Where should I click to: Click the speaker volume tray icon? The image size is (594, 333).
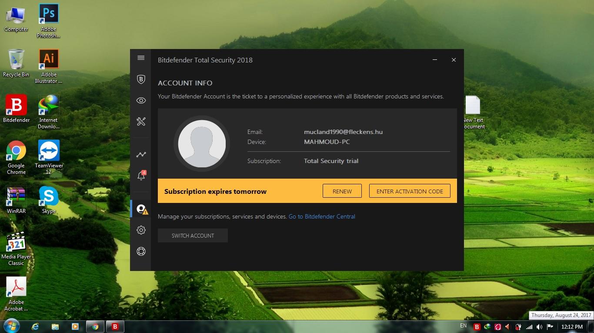[540, 327]
